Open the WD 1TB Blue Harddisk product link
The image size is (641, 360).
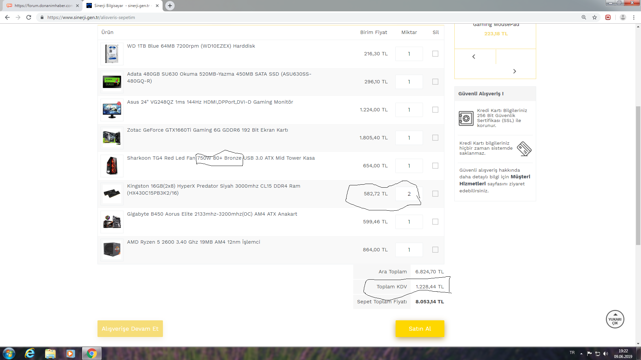191,46
